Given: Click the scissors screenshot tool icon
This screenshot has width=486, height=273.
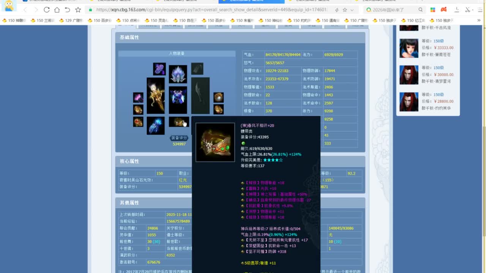Looking at the screenshot, I should coord(468,10).
